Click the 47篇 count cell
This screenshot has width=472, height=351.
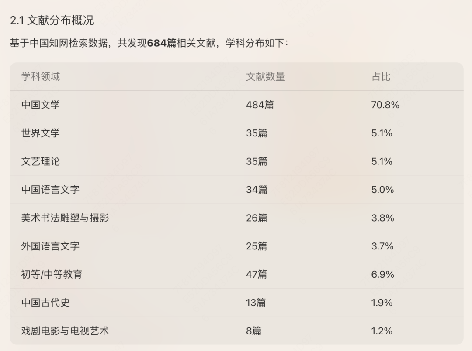[257, 274]
